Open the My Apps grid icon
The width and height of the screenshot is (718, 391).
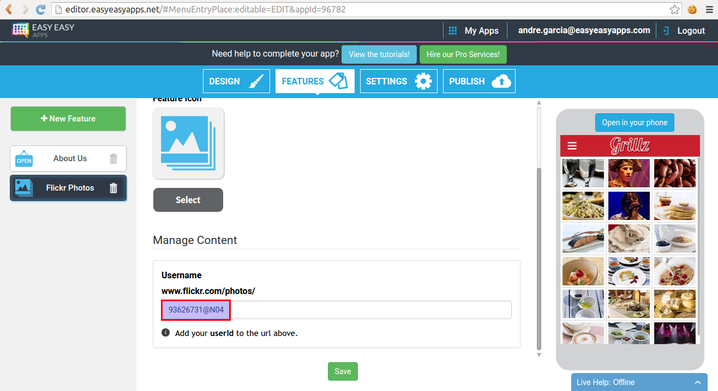(452, 30)
